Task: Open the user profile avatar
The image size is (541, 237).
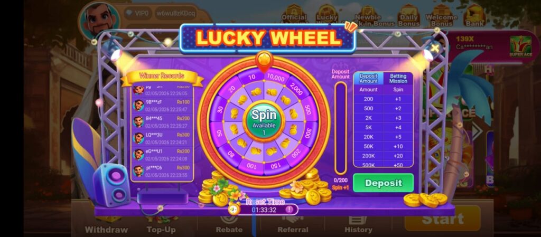Action: [x=99, y=20]
